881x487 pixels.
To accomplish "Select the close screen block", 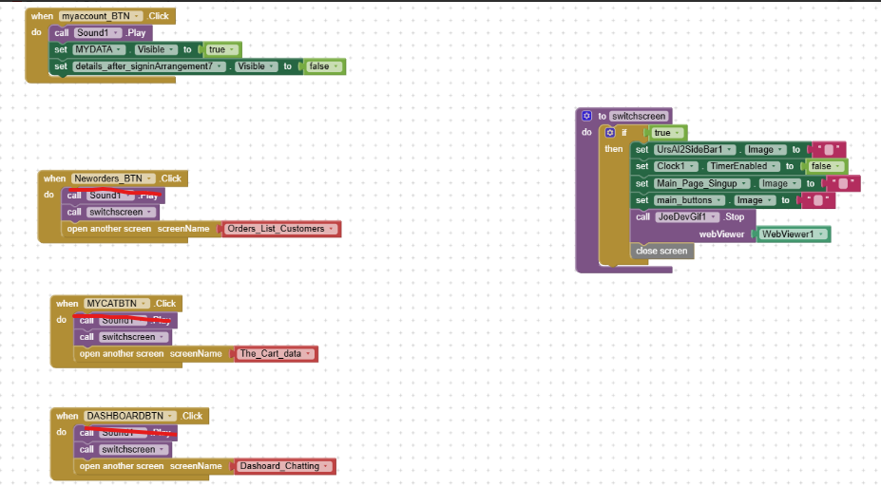I will coord(661,251).
